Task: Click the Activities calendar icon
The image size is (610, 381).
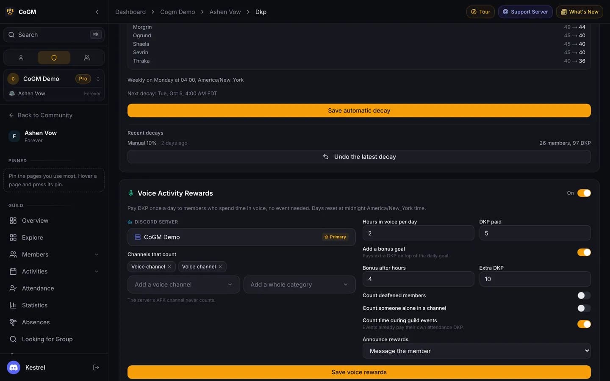Action: click(x=13, y=271)
